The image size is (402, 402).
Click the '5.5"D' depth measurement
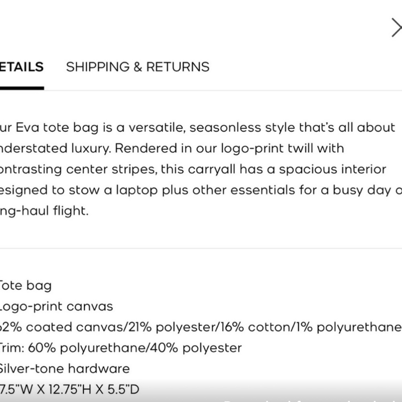pyautogui.click(x=123, y=390)
